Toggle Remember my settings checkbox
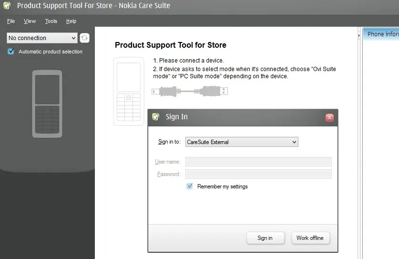Image resolution: width=399 pixels, height=259 pixels. point(190,186)
